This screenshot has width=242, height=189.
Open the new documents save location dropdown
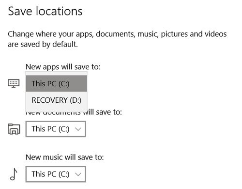pyautogui.click(x=56, y=129)
